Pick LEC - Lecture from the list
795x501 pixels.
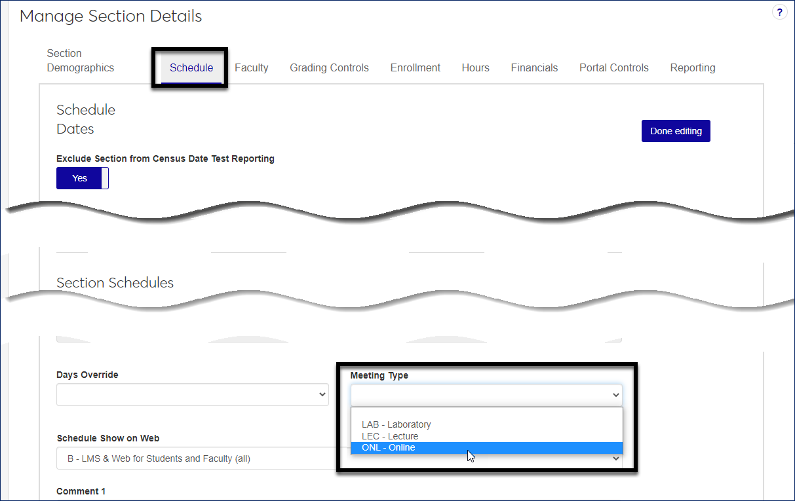tap(389, 436)
